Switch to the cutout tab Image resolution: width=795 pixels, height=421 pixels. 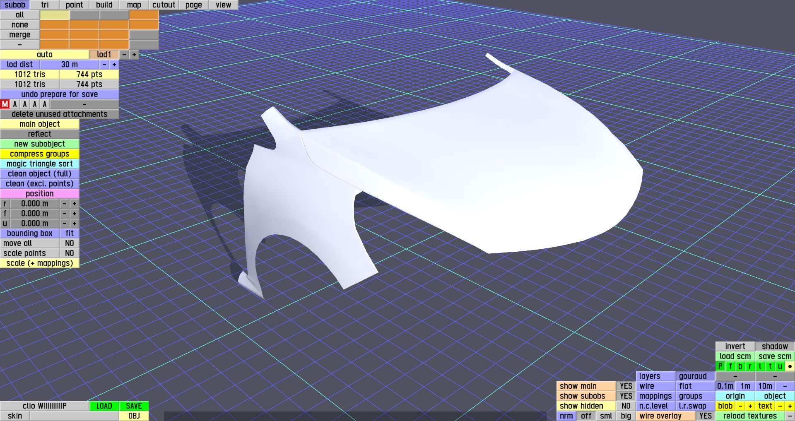[x=164, y=5]
